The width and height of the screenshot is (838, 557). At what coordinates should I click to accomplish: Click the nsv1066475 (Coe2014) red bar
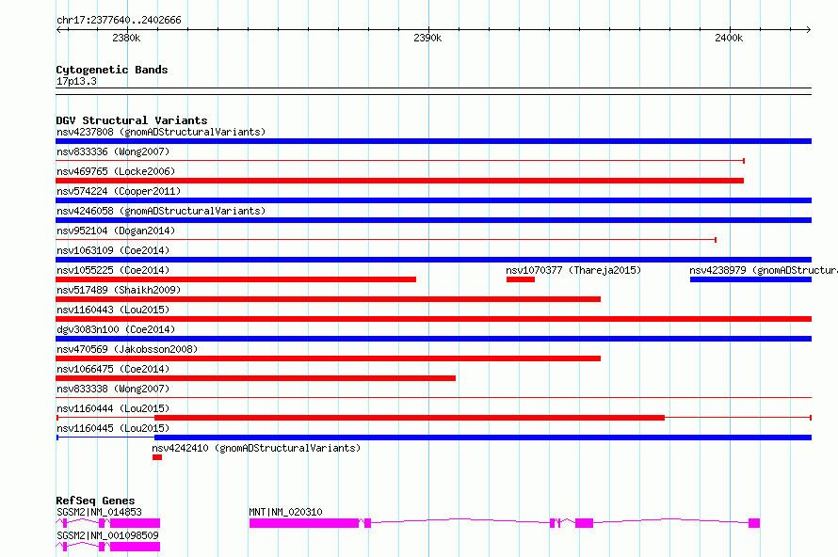pos(255,378)
